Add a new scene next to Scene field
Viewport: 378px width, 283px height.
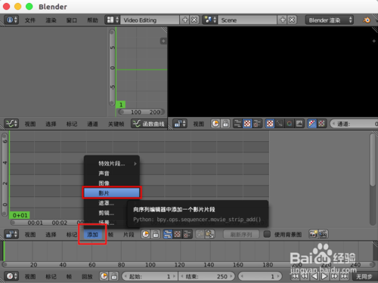(x=283, y=20)
